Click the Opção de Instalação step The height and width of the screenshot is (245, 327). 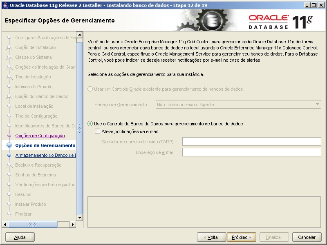click(36, 47)
